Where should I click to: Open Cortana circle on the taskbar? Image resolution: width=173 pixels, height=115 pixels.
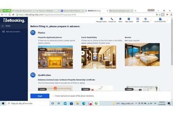(x=53, y=103)
